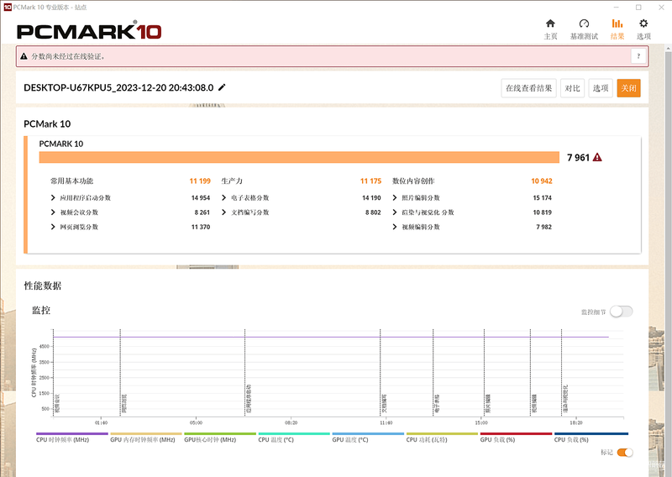Toggle the 监控细节 switch
This screenshot has height=477, width=672.
tap(622, 312)
